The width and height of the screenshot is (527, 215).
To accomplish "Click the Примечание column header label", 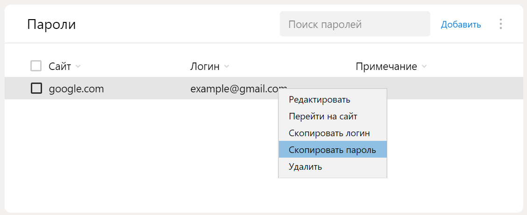I will pos(386,67).
